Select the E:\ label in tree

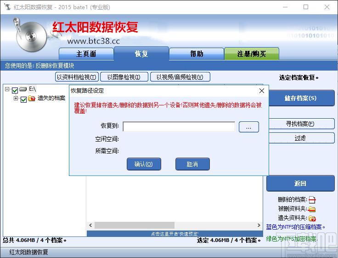[32, 89]
